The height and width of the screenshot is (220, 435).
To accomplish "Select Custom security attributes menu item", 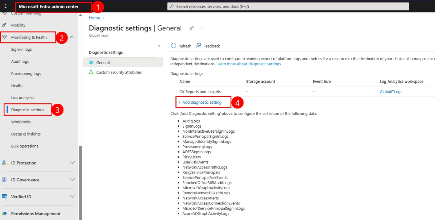I will coord(119,72).
